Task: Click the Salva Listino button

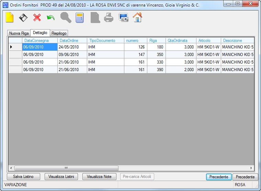Action: (x=23, y=177)
